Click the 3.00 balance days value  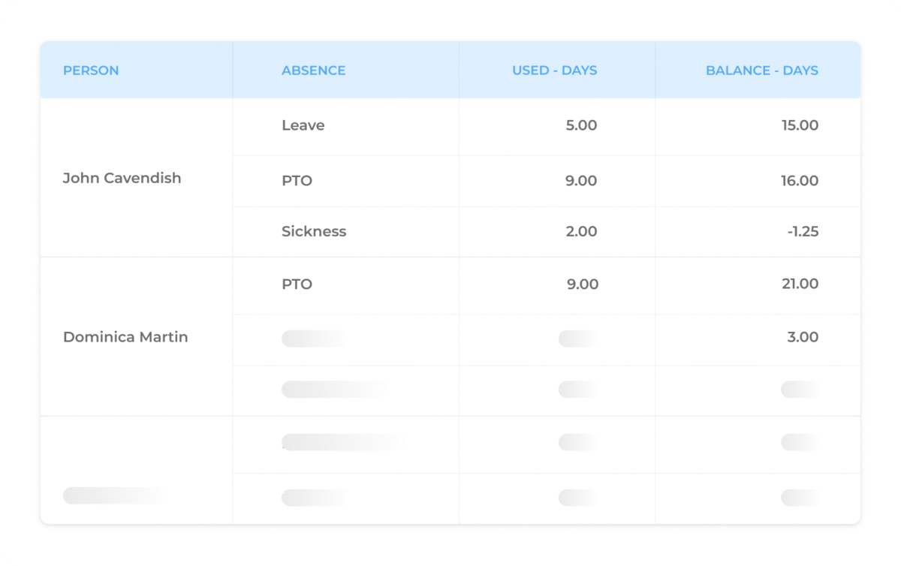(803, 337)
